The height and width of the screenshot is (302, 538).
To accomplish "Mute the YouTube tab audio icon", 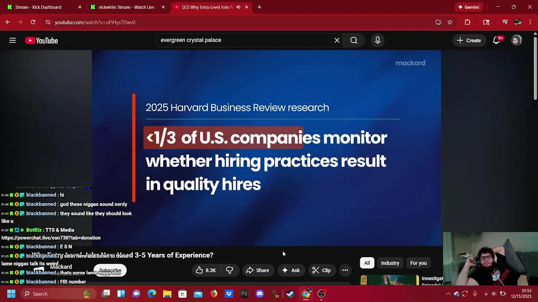I will pyautogui.click(x=238, y=7).
